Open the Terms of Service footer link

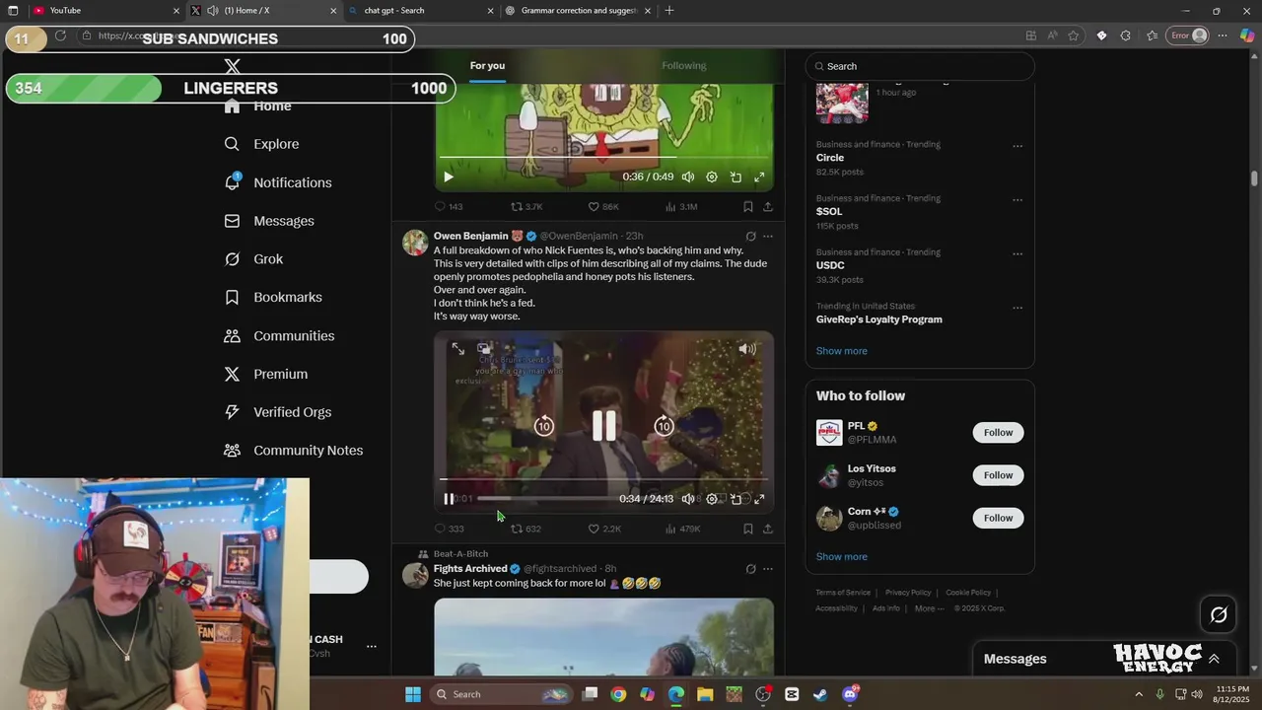click(x=843, y=593)
